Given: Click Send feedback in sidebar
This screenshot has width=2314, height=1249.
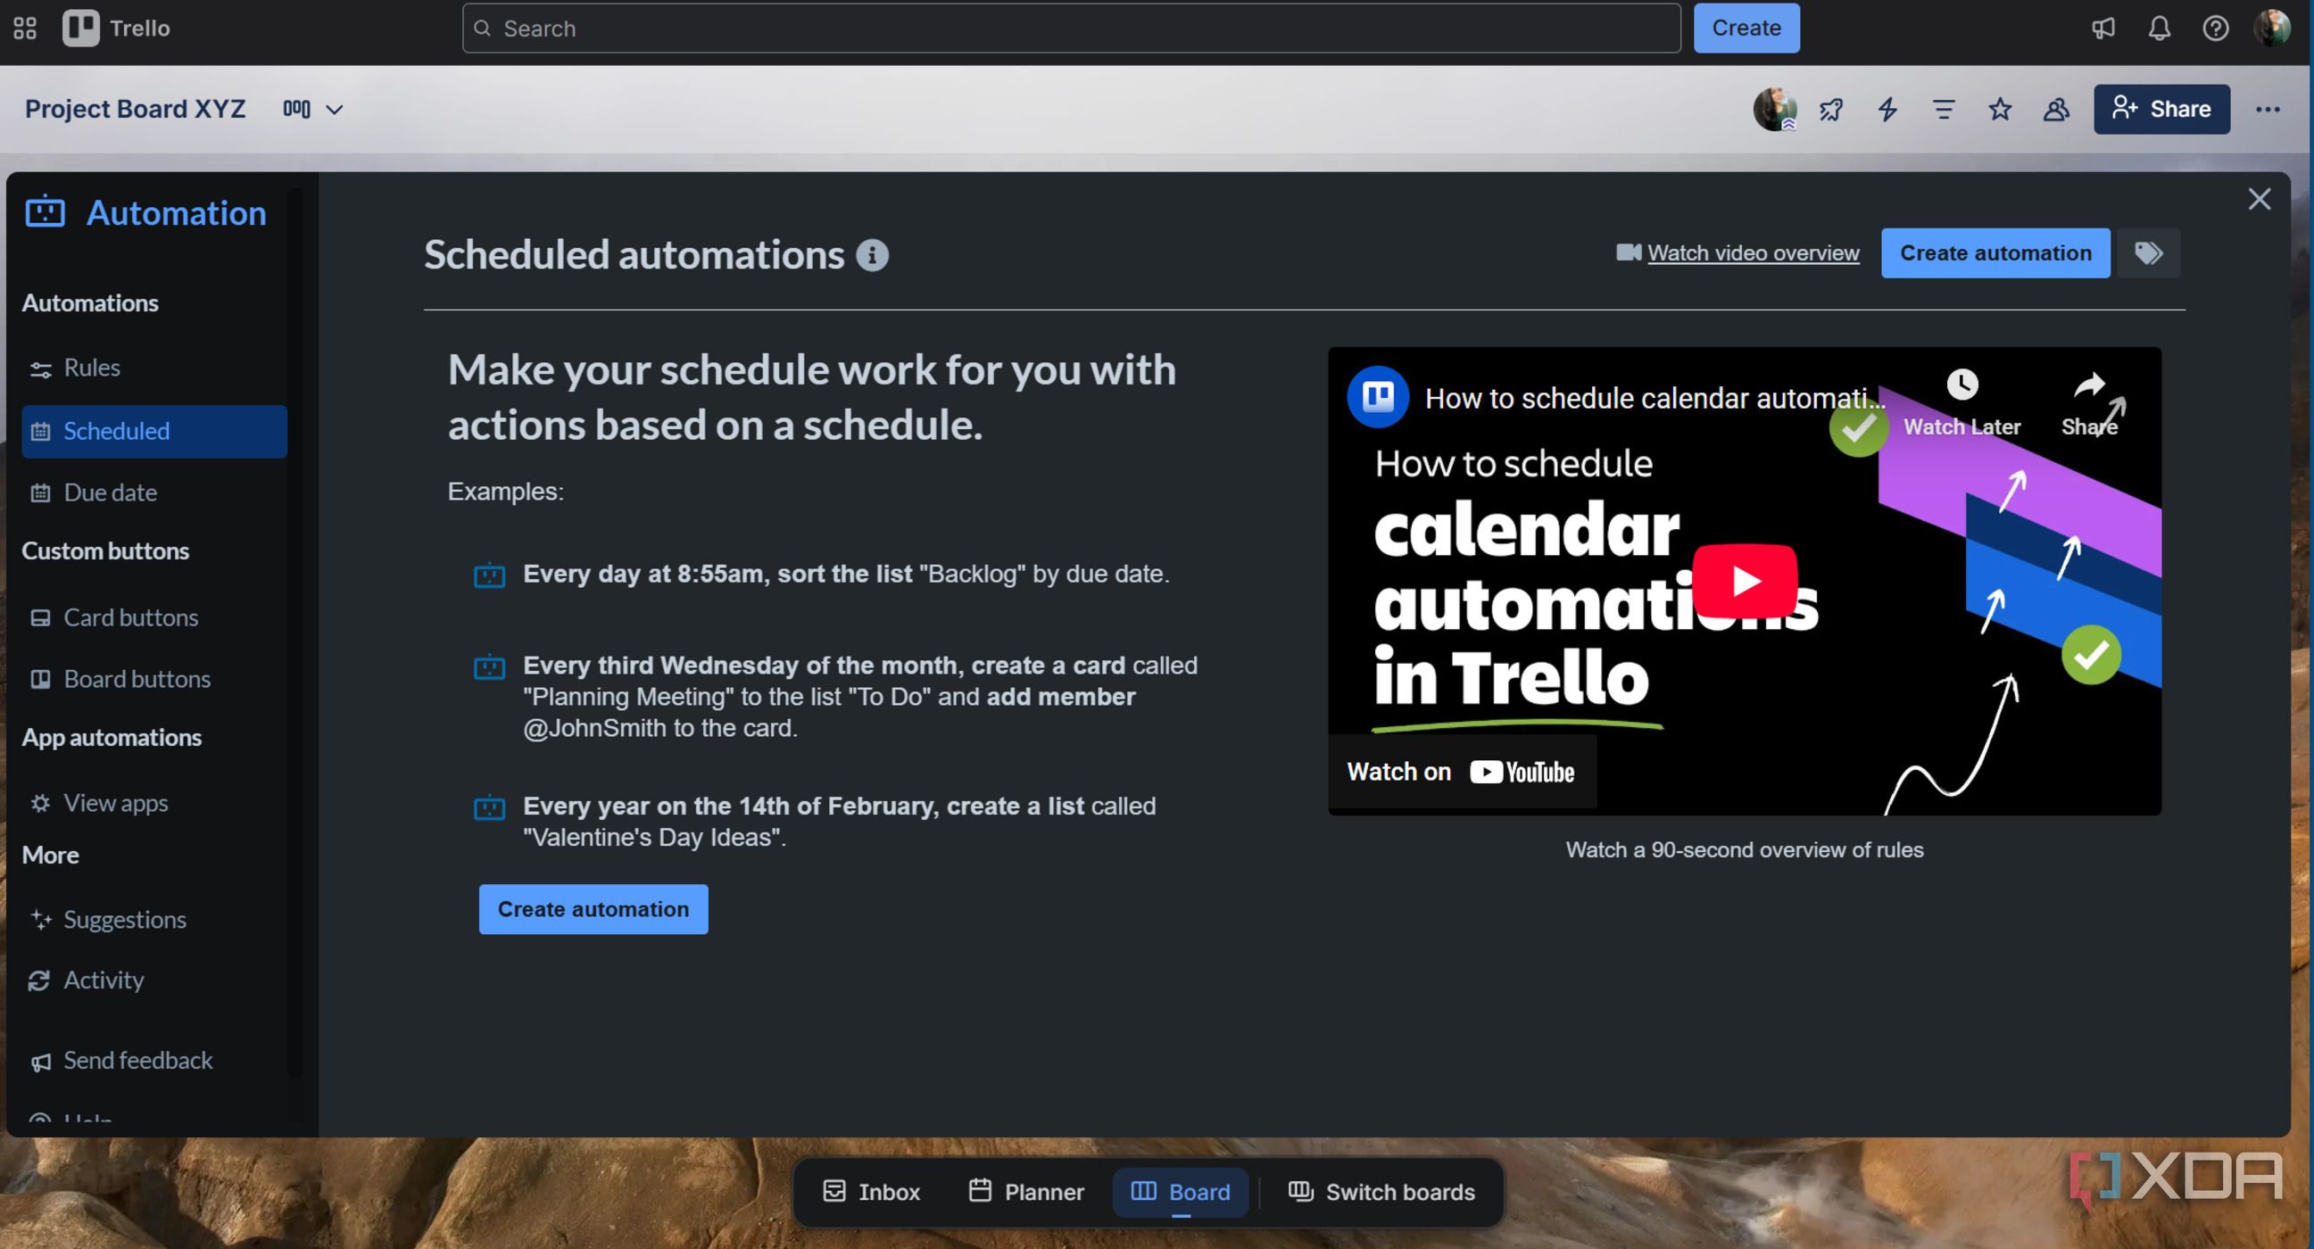Looking at the screenshot, I should [x=153, y=1062].
